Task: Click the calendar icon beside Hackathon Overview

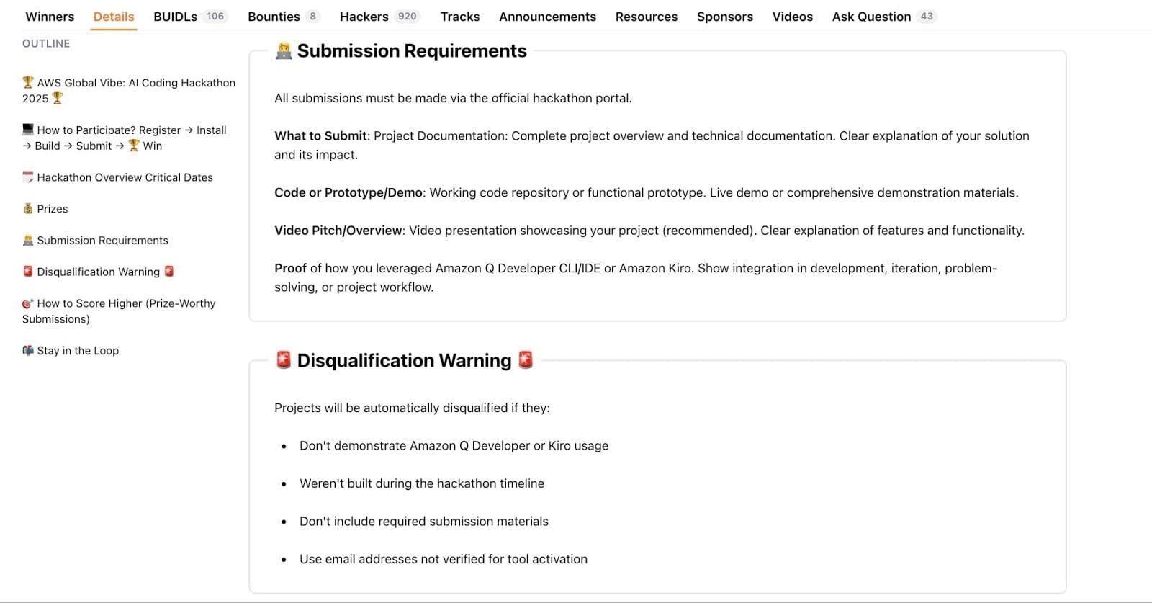Action: [x=28, y=177]
